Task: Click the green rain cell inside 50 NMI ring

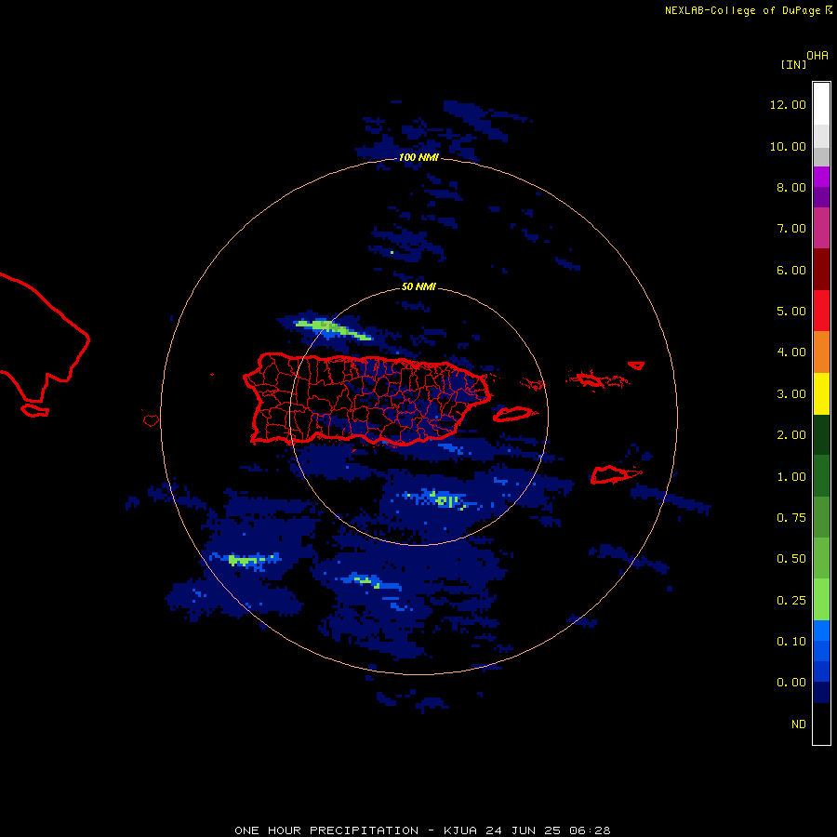Action: point(447,500)
